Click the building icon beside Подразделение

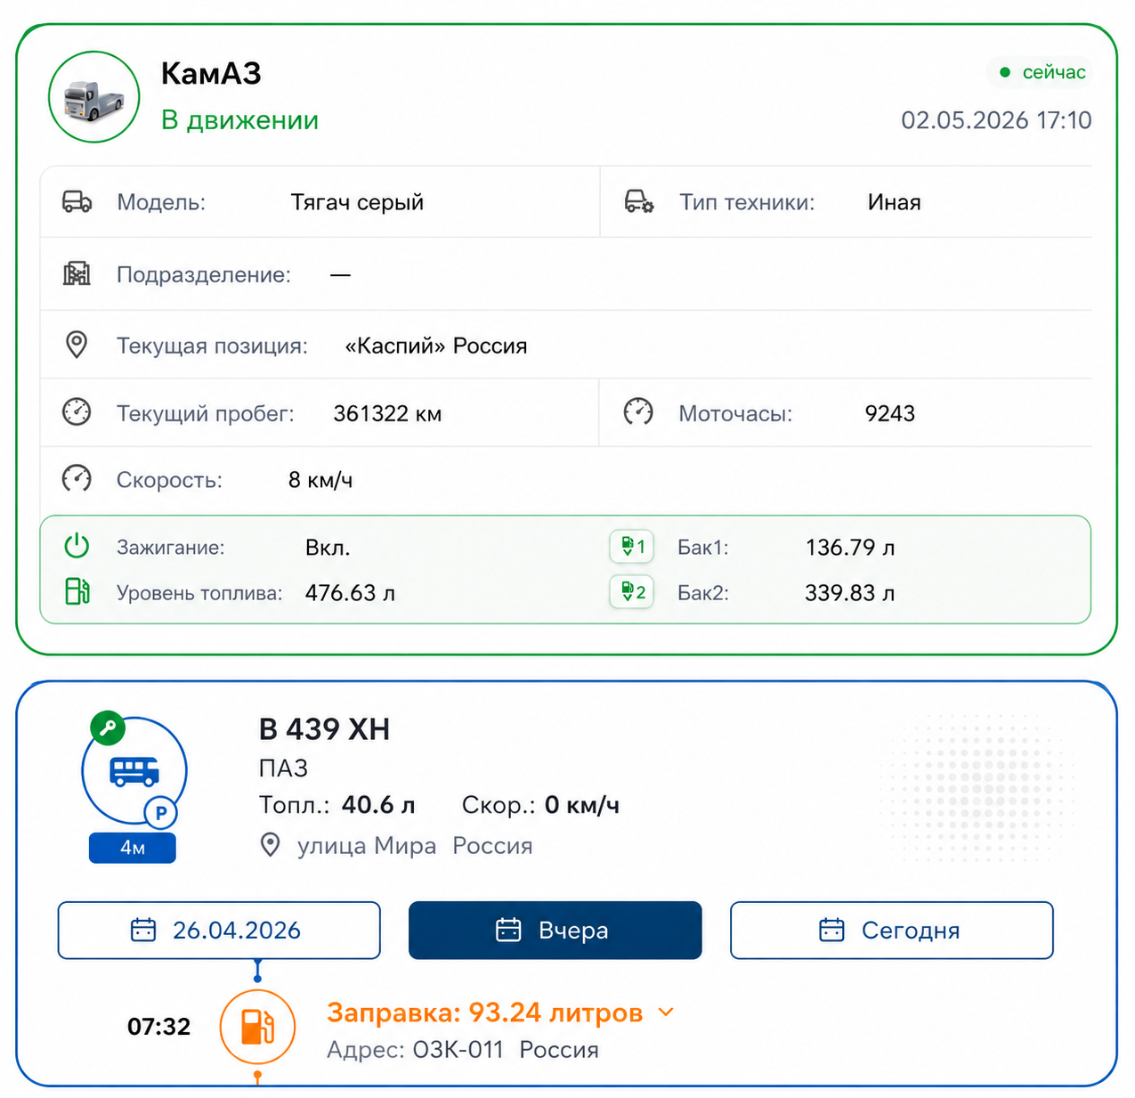[x=77, y=273]
